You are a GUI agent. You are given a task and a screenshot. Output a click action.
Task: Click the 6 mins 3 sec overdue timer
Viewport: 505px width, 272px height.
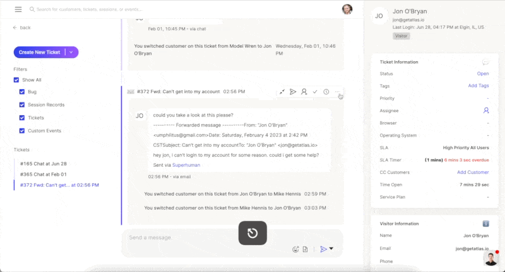(466, 160)
